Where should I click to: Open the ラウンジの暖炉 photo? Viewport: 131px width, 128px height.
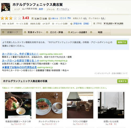pos(80,105)
